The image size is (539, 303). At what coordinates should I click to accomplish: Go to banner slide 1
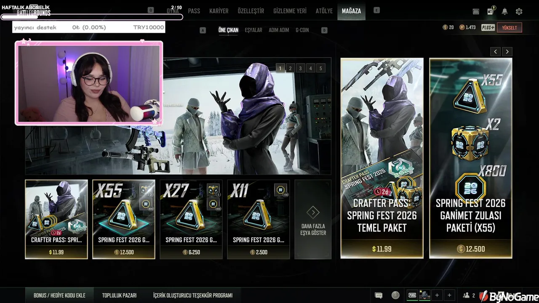coord(280,68)
